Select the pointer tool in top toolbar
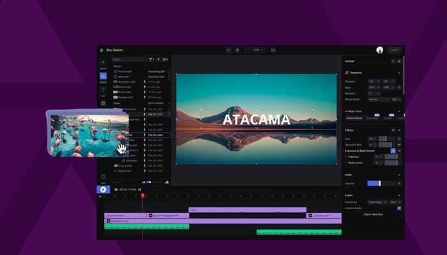Screen dimensions: 447x255 click(x=229, y=50)
